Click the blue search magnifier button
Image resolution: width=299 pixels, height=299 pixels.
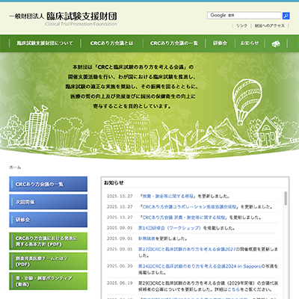(286, 16)
